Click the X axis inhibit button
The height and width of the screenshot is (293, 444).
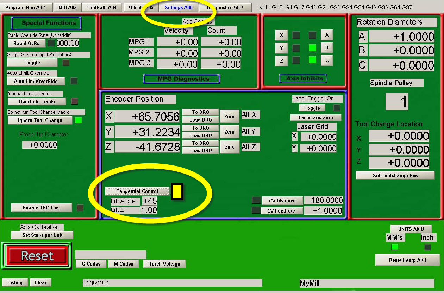tap(281, 35)
